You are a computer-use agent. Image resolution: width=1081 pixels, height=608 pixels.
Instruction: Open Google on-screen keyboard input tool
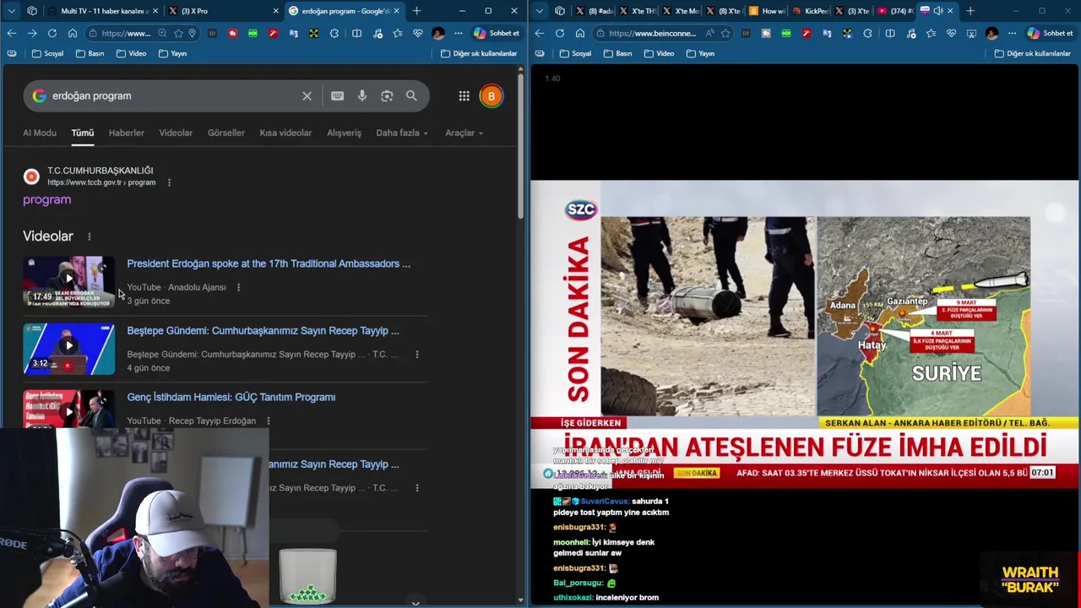click(x=337, y=95)
